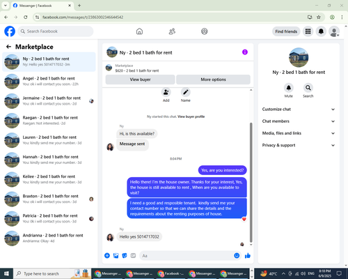This screenshot has height=279, width=348.
Task: Click the "Hello yes 5014717032" message
Action: pos(139,236)
